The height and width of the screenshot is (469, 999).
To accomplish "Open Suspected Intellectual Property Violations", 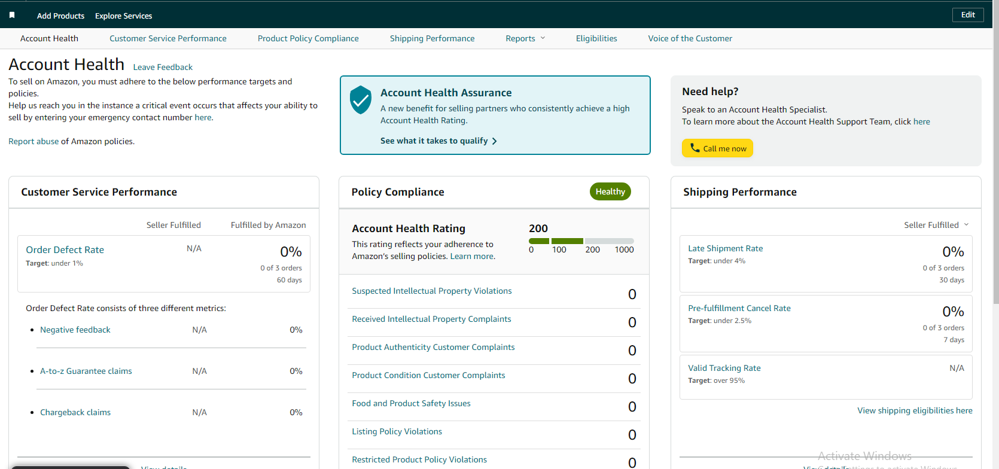I will pos(432,291).
